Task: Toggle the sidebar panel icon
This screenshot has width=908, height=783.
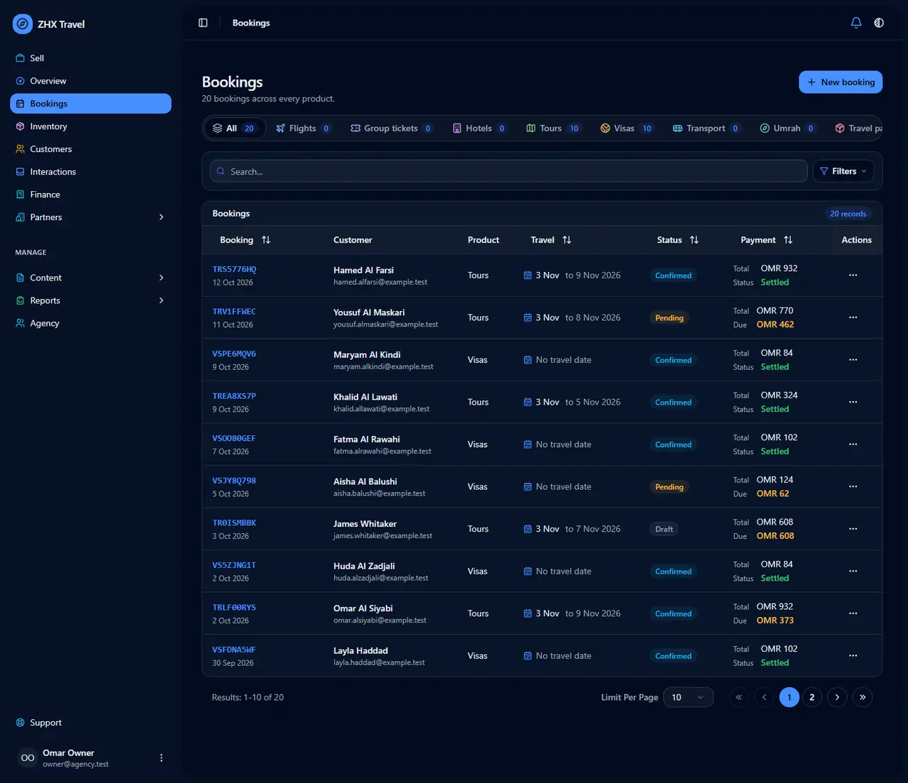Action: pos(203,23)
